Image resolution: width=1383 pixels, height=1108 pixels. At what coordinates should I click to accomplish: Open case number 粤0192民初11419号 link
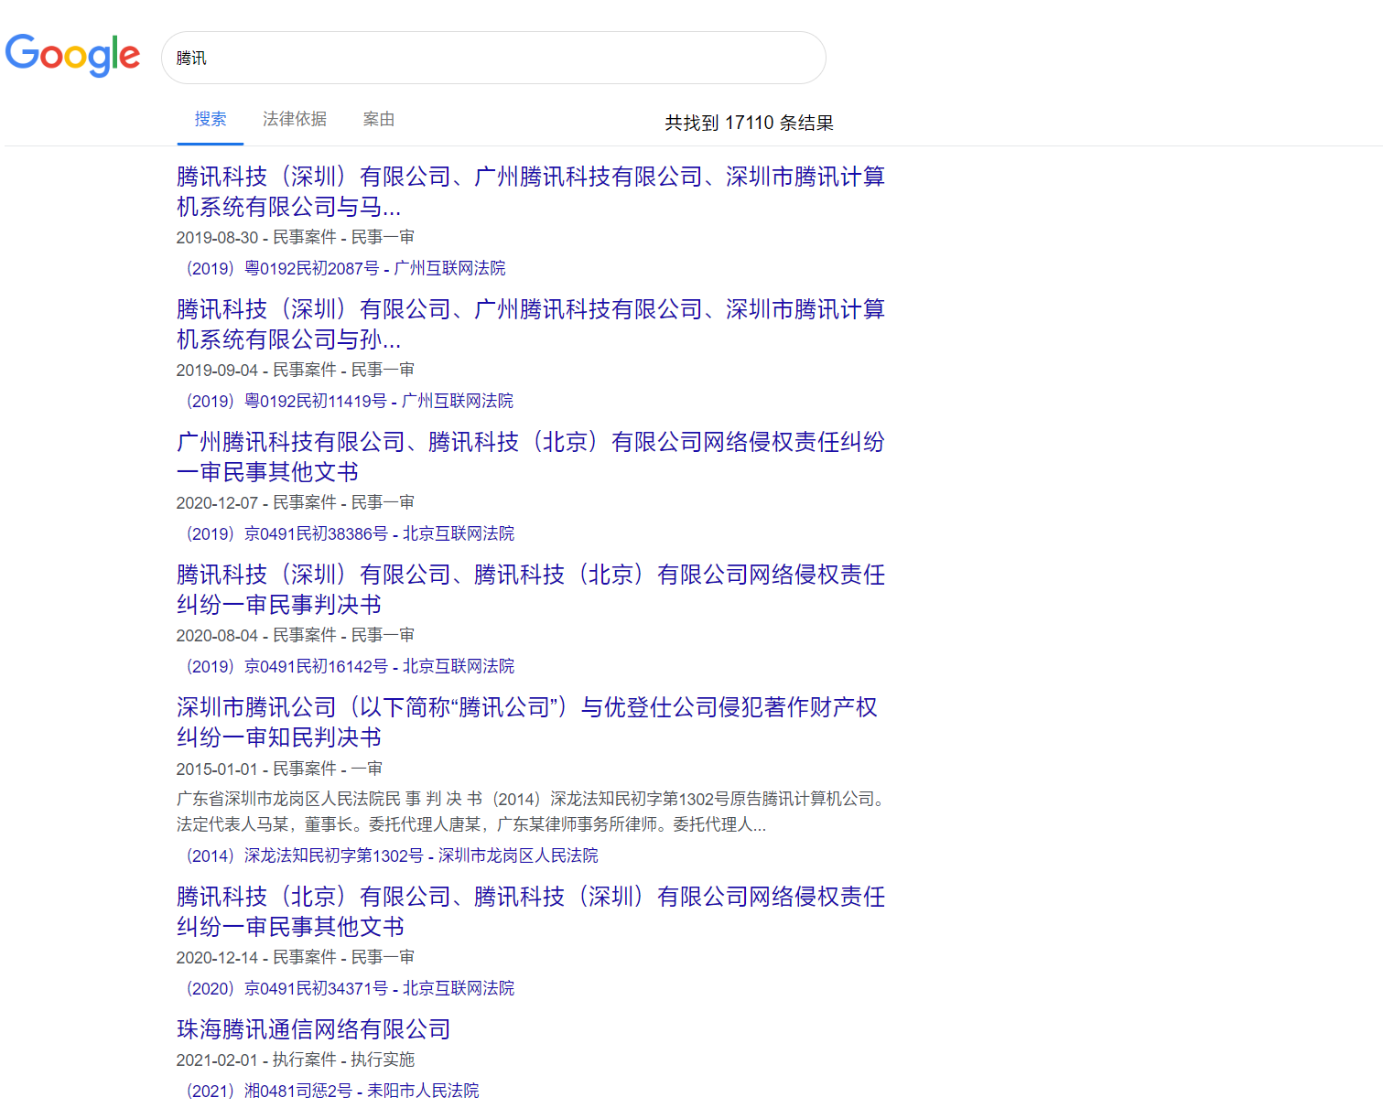point(349,401)
